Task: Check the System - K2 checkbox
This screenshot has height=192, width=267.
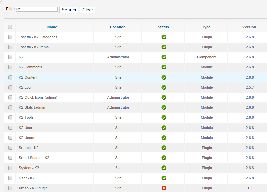Action: click(10, 168)
